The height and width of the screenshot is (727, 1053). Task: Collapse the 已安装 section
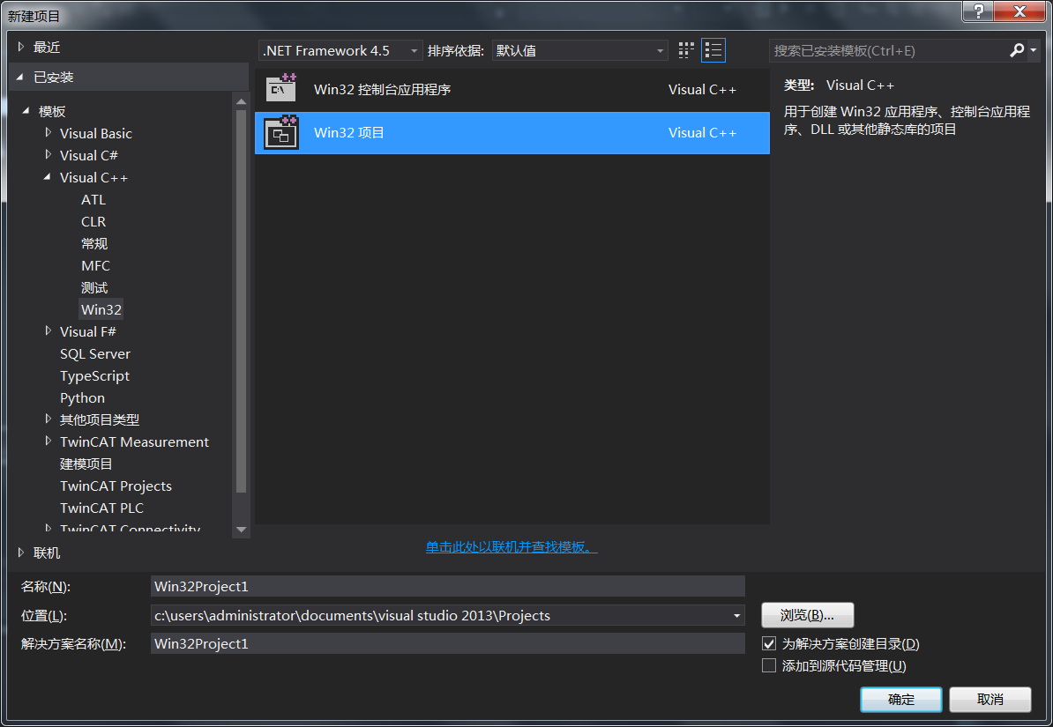[20, 78]
